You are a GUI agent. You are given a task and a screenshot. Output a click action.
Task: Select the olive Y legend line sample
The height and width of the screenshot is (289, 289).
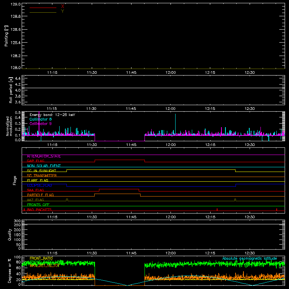(43, 13)
